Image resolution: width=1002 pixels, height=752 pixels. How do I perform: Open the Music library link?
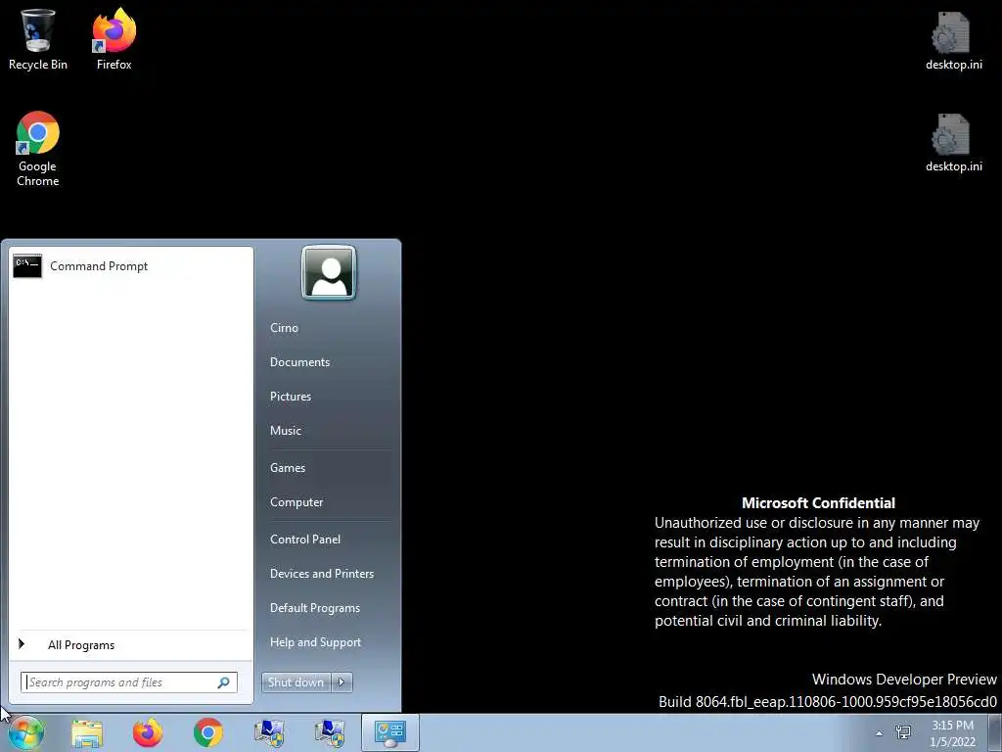tap(285, 431)
